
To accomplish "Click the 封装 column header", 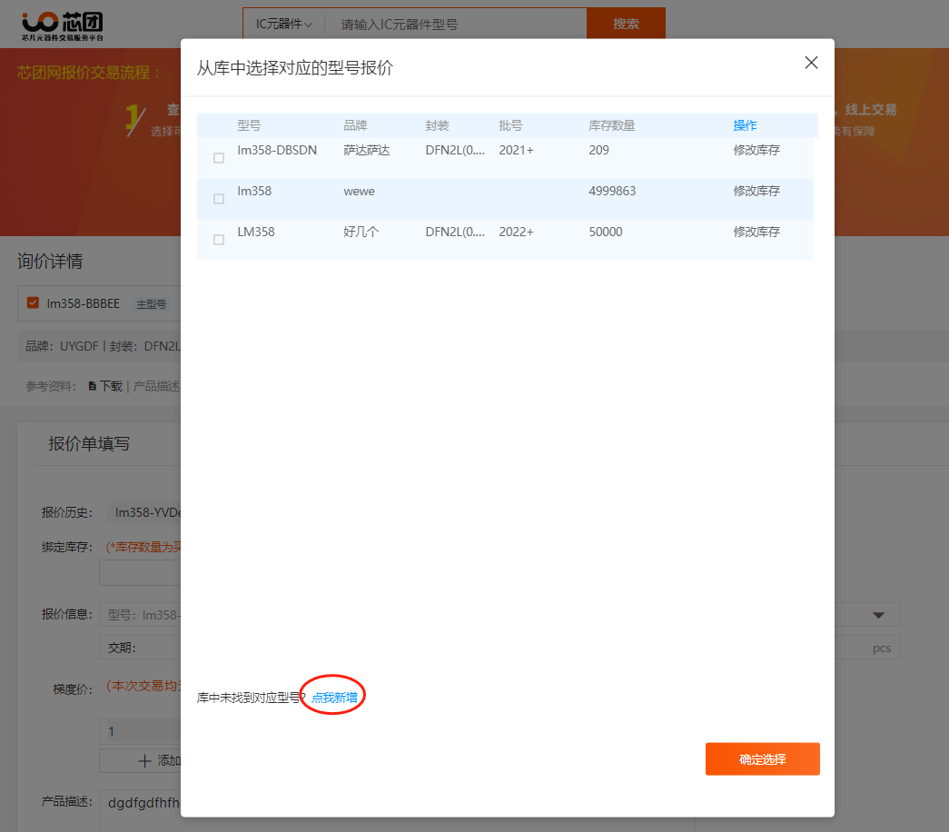I will point(437,125).
